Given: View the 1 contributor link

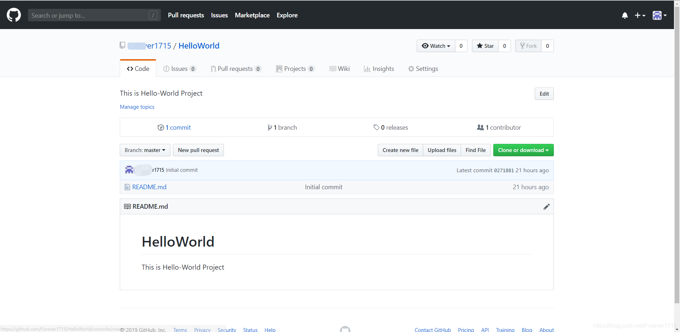Looking at the screenshot, I should point(499,128).
